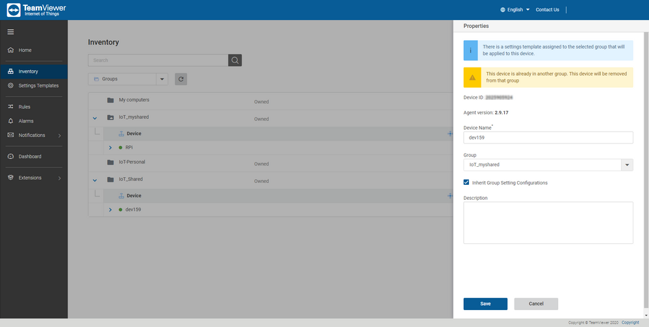Click the Owned label for My computers
649x327 pixels.
point(262,102)
